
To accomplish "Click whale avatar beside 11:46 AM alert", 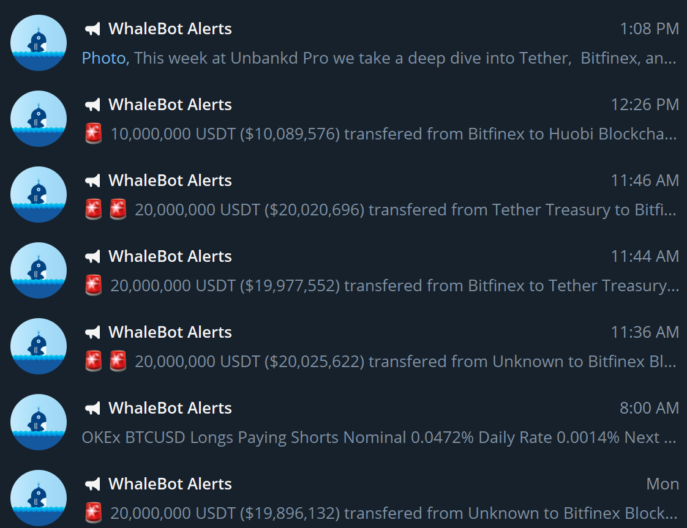I will (x=39, y=195).
